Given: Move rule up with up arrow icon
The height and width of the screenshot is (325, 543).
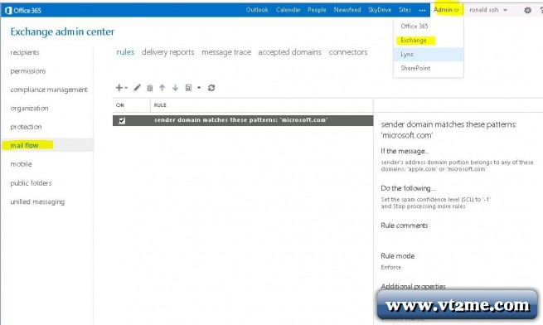Looking at the screenshot, I should pyautogui.click(x=162, y=88).
